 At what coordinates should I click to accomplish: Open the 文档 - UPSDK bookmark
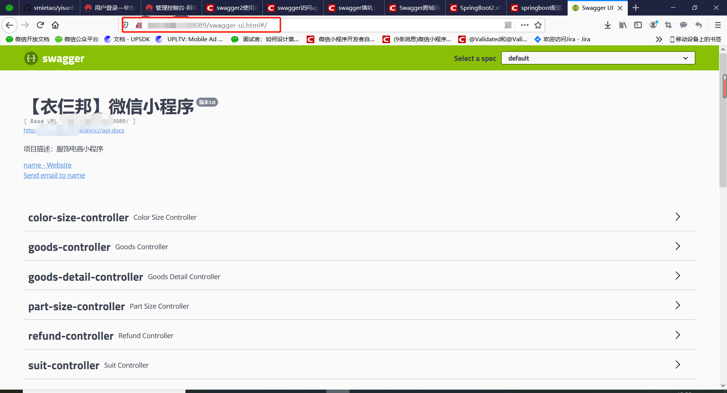point(127,39)
